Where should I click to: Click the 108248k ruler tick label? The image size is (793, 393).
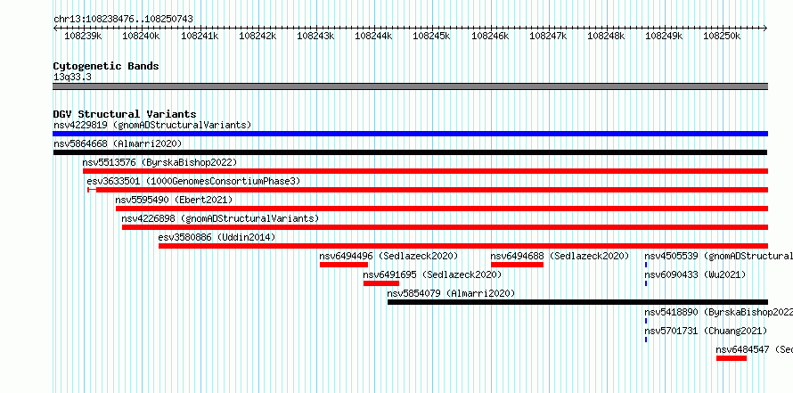(x=606, y=36)
